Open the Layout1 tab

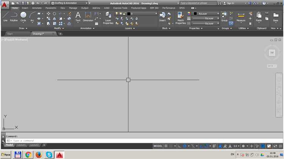[x=22, y=145]
